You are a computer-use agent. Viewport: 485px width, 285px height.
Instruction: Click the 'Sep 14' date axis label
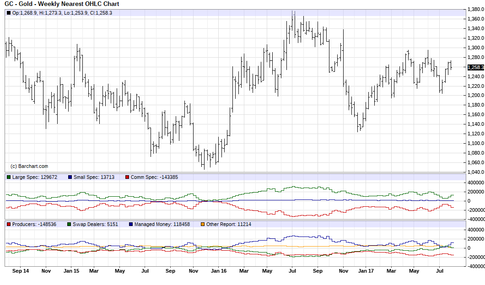tap(21, 271)
